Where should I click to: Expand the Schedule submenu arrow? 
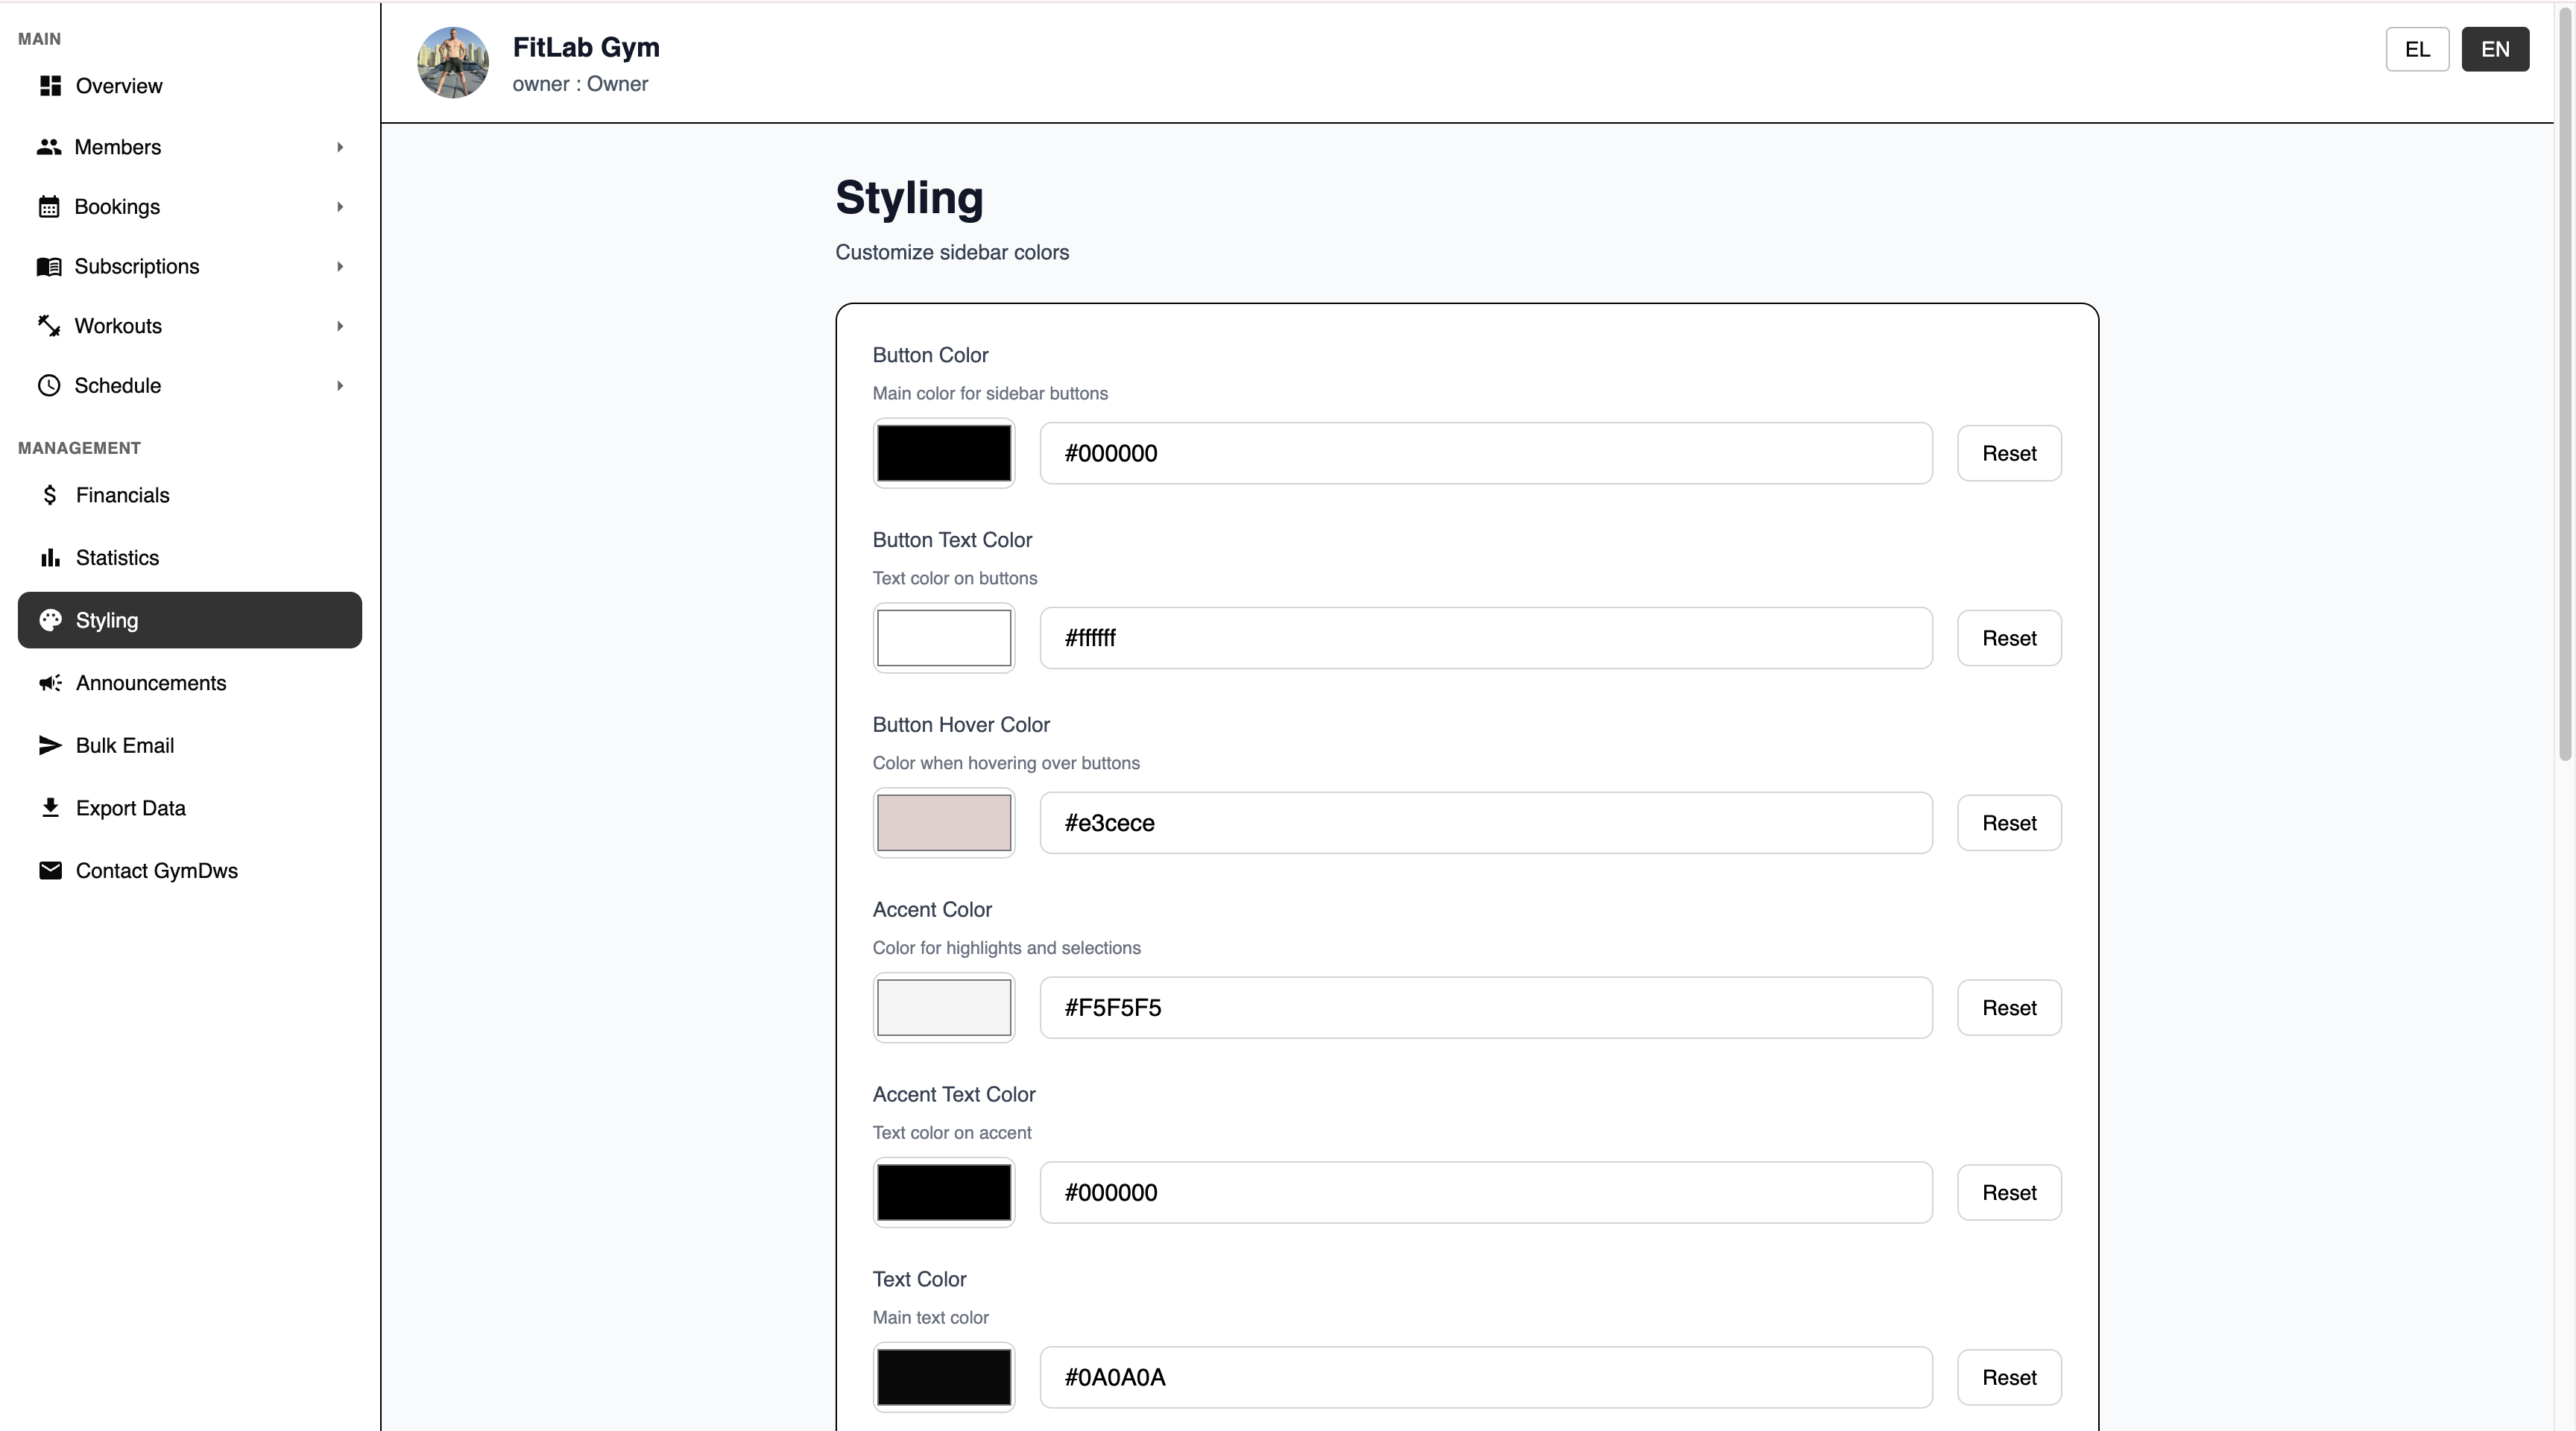point(340,386)
